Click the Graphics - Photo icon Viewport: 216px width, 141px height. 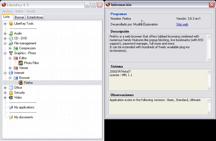tap(11, 53)
